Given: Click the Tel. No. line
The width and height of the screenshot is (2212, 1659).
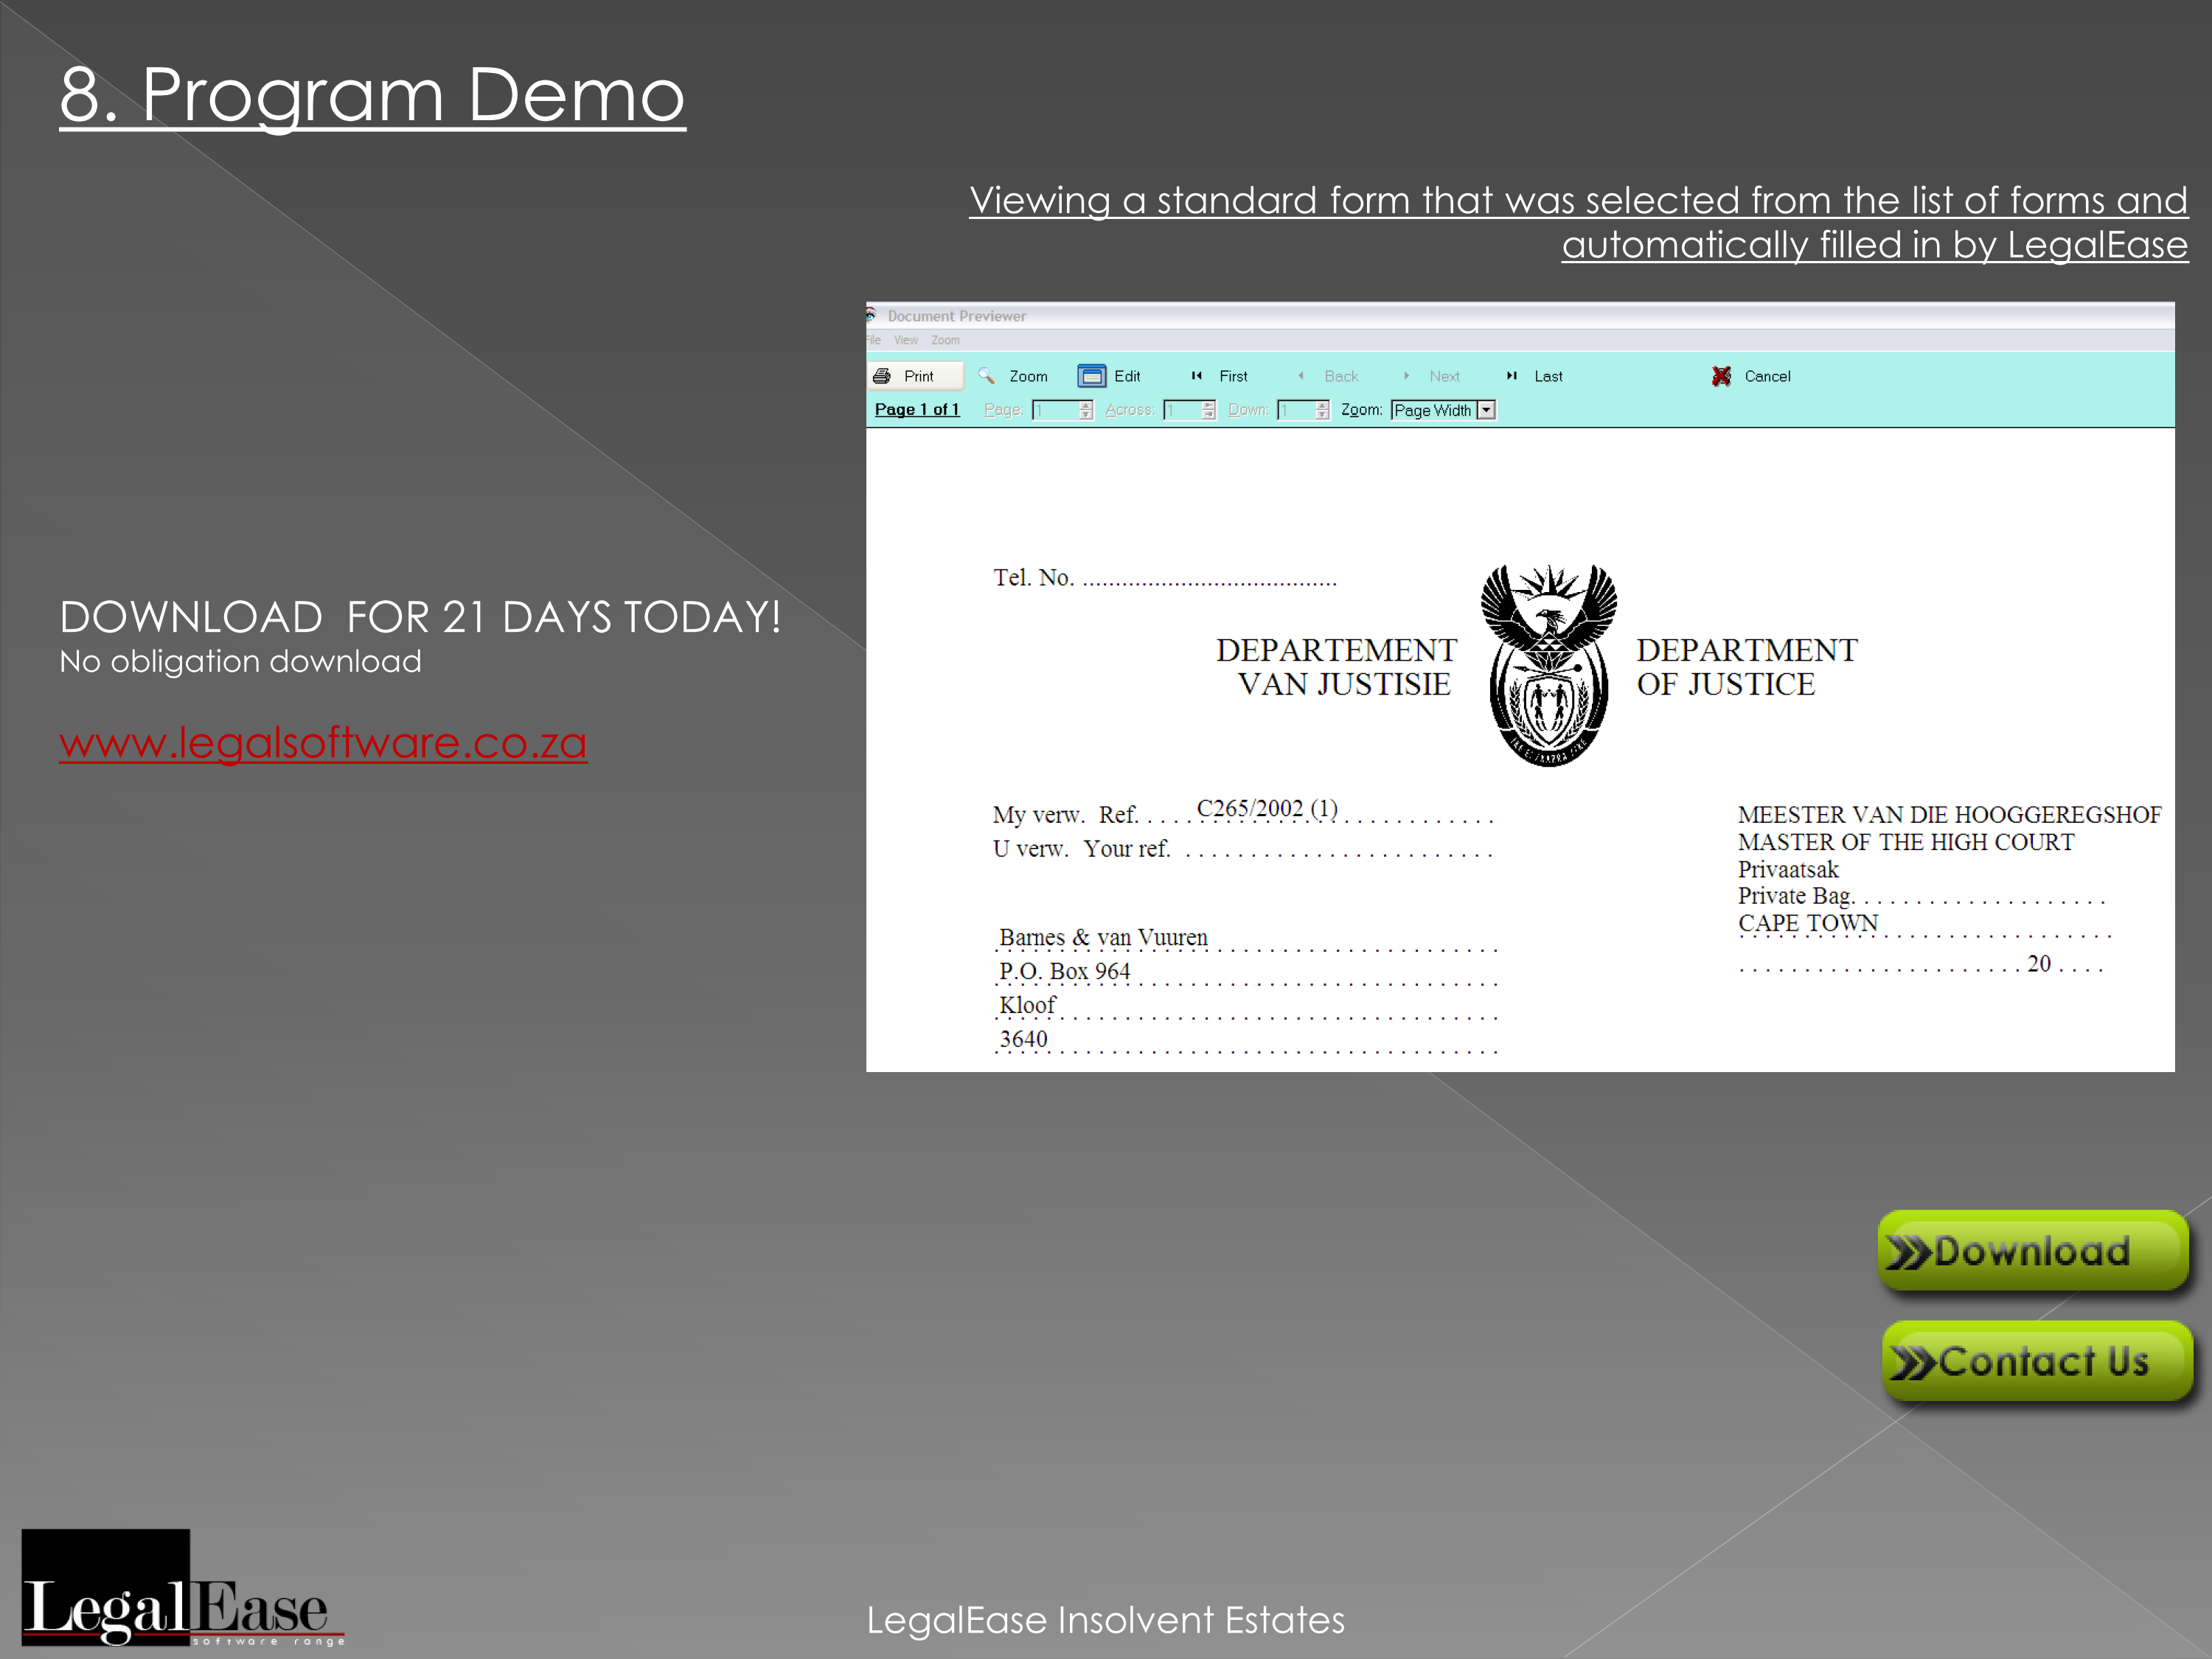Looking at the screenshot, I should point(1164,577).
